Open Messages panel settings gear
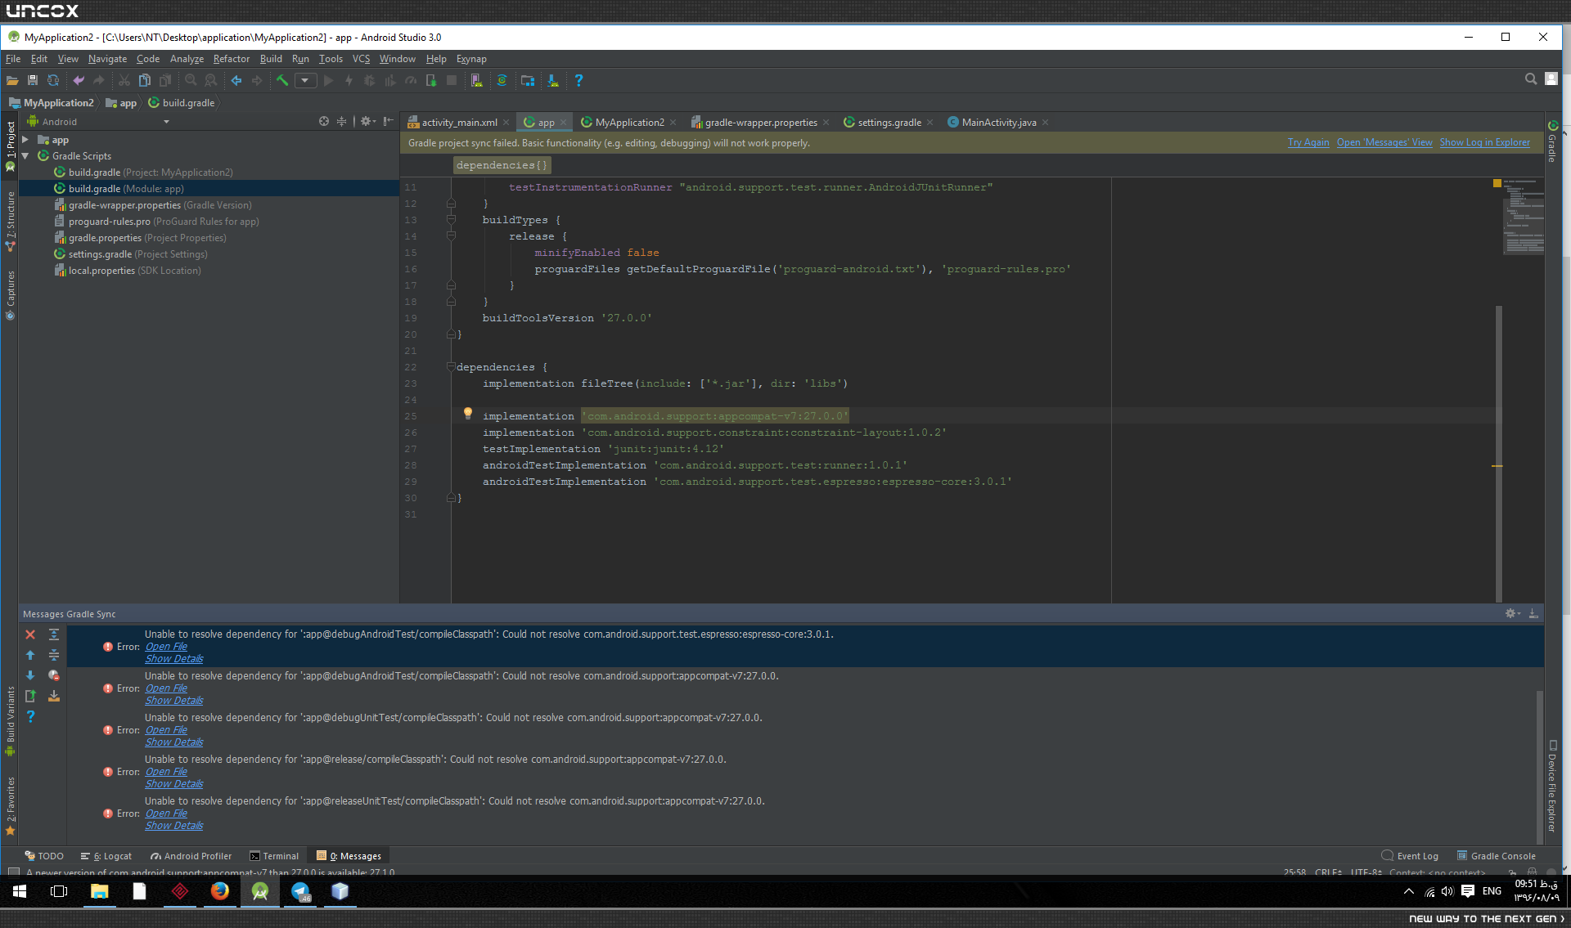Image resolution: width=1571 pixels, height=928 pixels. 1512,613
